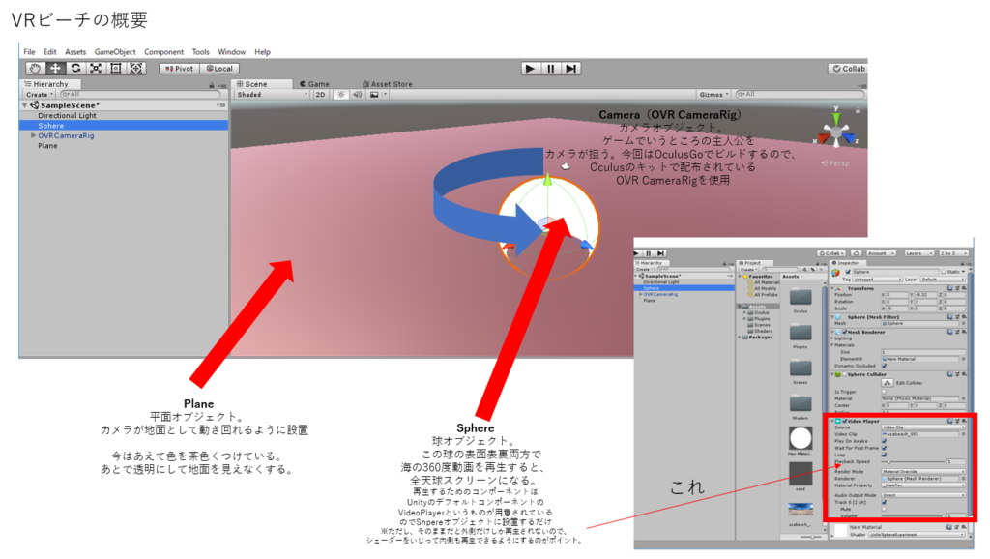Open the Gizmos dropdown
This screenshot has height=559, width=990.
pos(714,94)
